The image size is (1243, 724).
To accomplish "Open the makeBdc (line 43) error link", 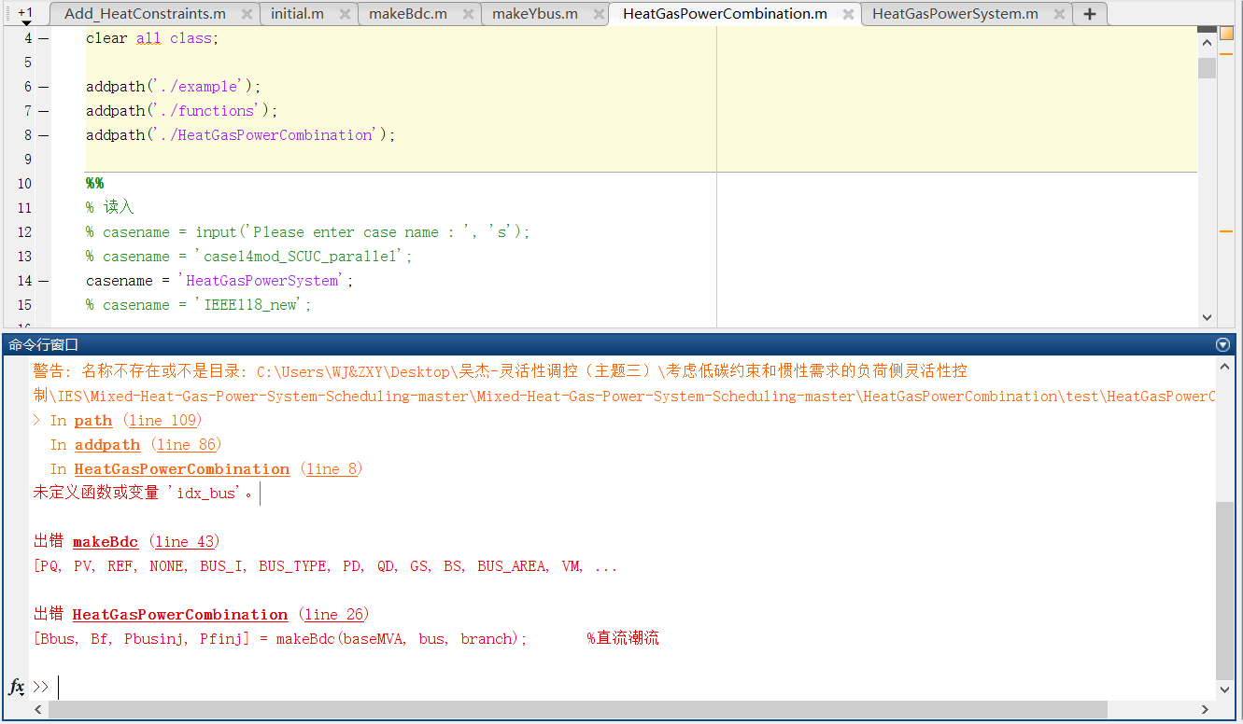I will point(106,541).
